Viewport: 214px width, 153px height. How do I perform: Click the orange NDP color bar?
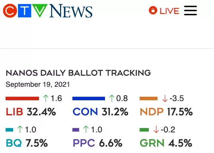pos(148,98)
